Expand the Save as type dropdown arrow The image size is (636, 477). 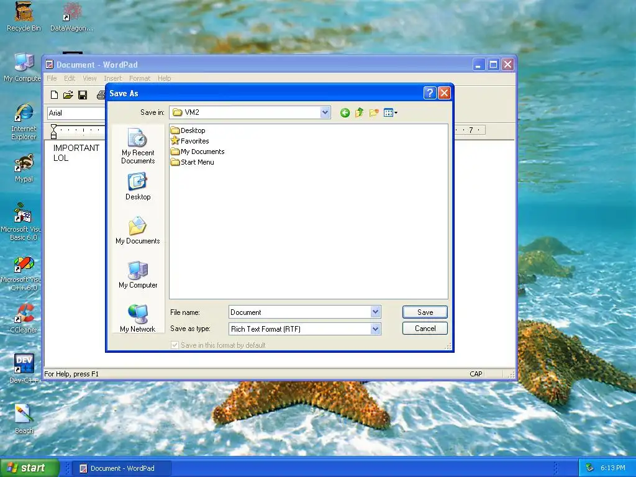coord(375,329)
